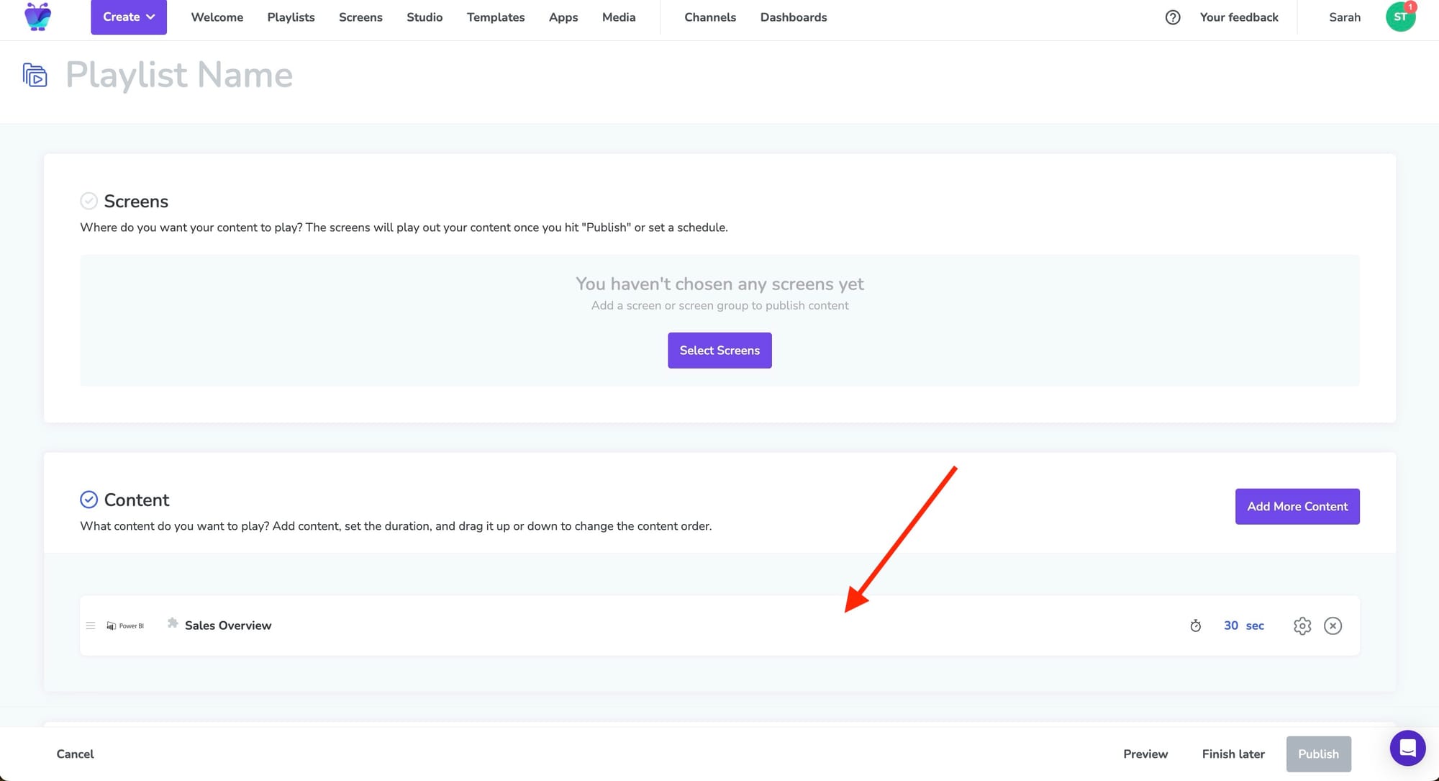Open the Templates page
Screen dimensions: 1439x781
point(496,17)
